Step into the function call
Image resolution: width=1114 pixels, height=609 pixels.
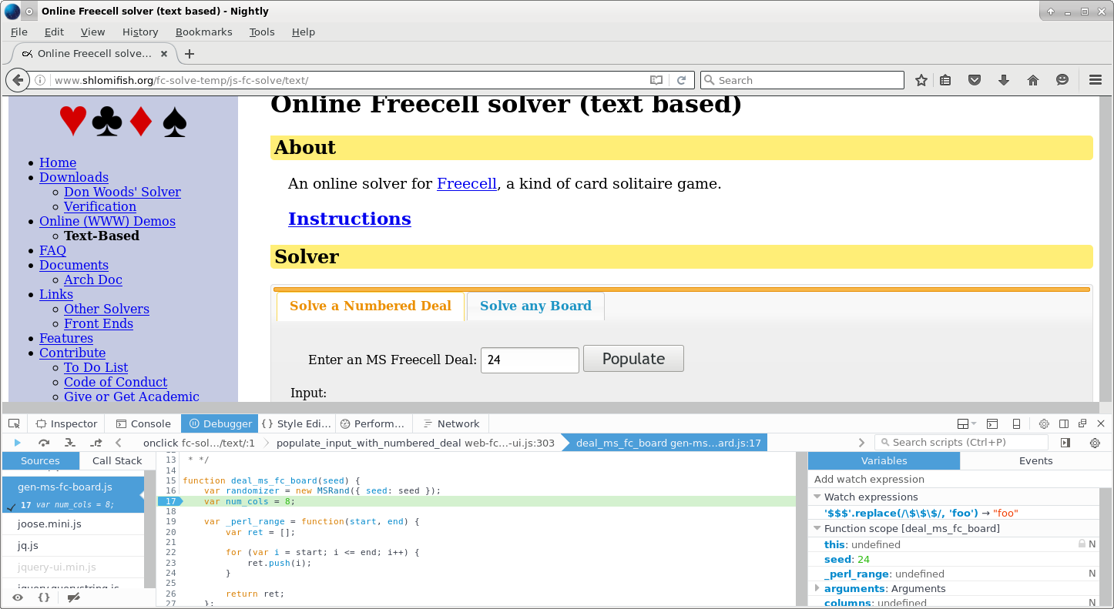(x=69, y=443)
